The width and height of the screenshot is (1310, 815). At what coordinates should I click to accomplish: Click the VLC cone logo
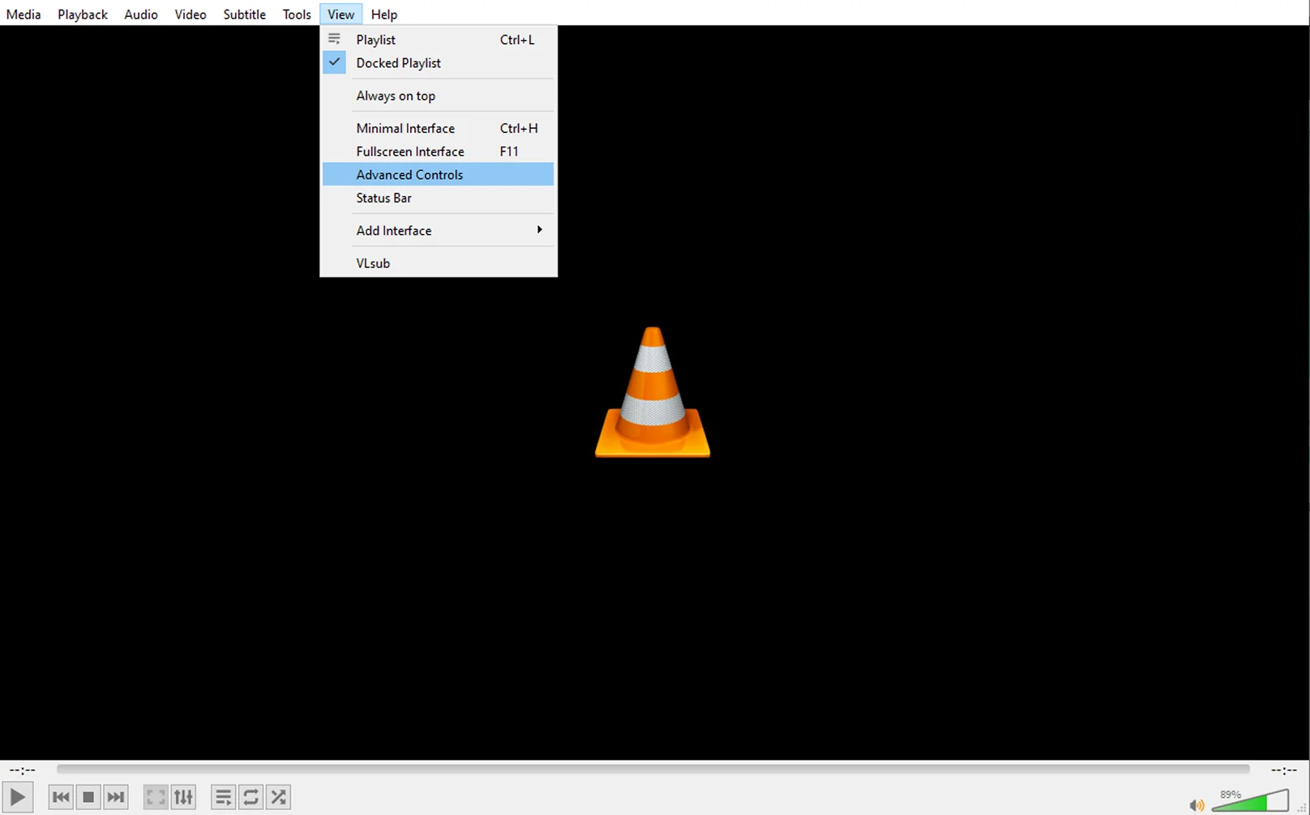(x=653, y=392)
